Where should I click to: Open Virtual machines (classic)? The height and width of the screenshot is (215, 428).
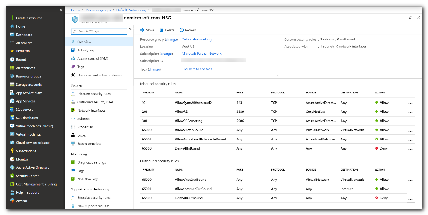click(x=34, y=126)
